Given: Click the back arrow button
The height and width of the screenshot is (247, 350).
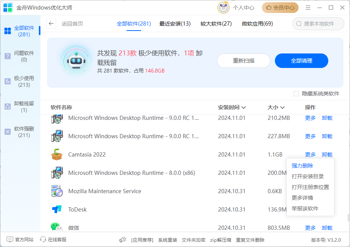Looking at the screenshot, I should [x=51, y=24].
